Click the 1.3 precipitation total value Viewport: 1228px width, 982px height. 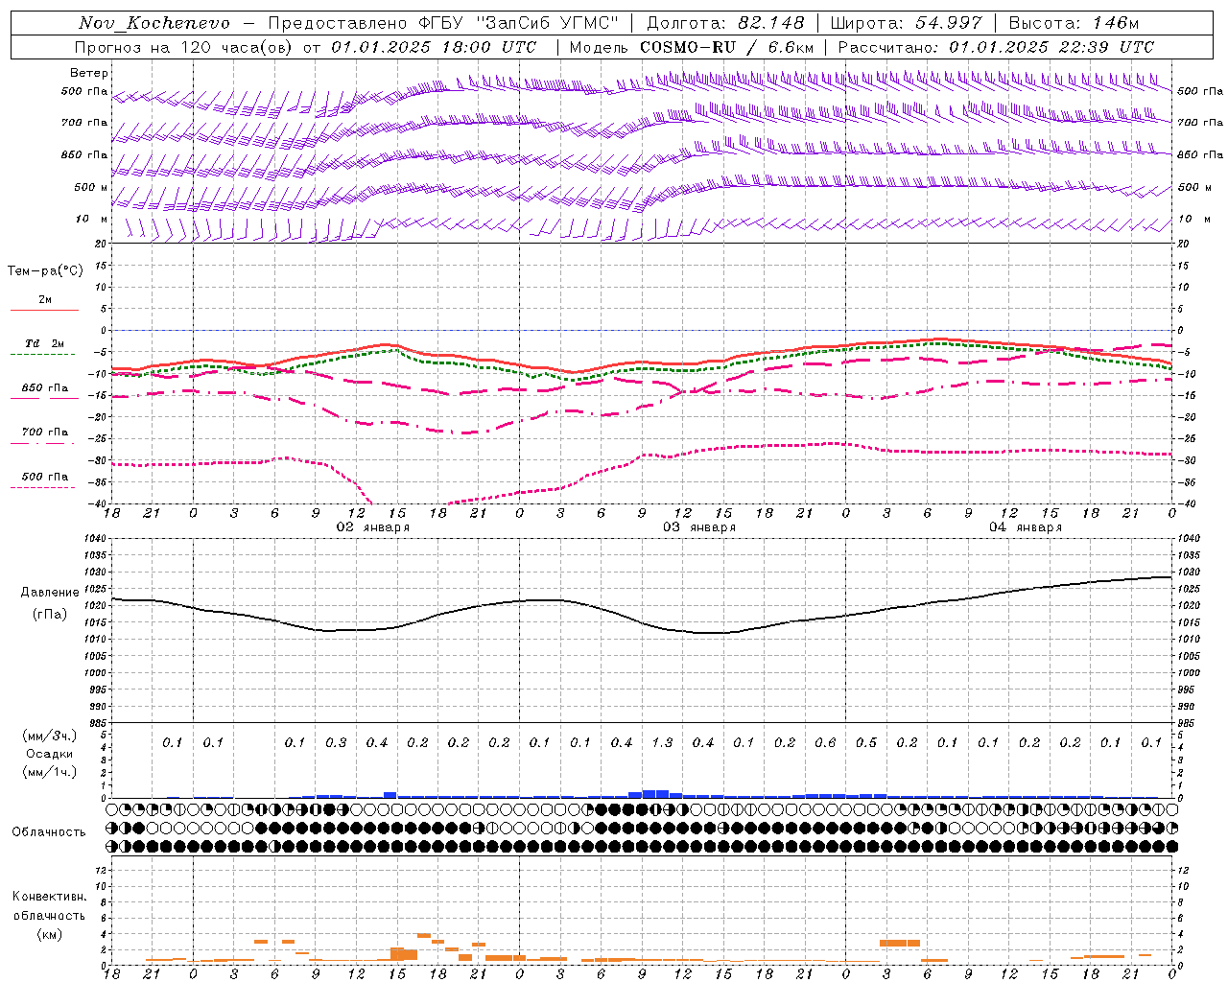[662, 743]
